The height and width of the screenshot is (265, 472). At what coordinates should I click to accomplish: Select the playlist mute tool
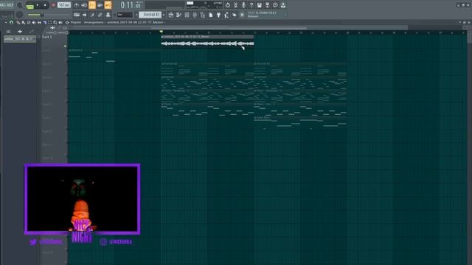click(34, 23)
